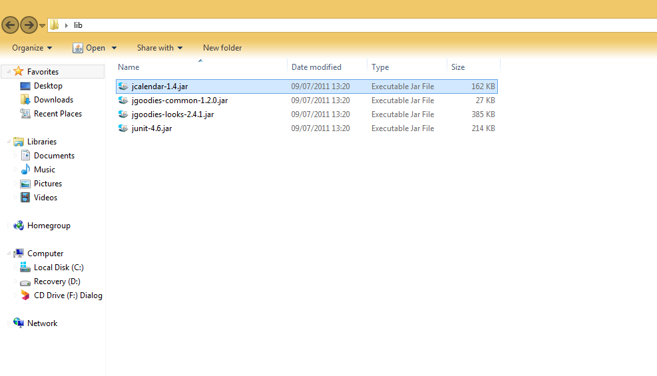Click the Libraries icon
The width and height of the screenshot is (657, 376).
[x=19, y=142]
